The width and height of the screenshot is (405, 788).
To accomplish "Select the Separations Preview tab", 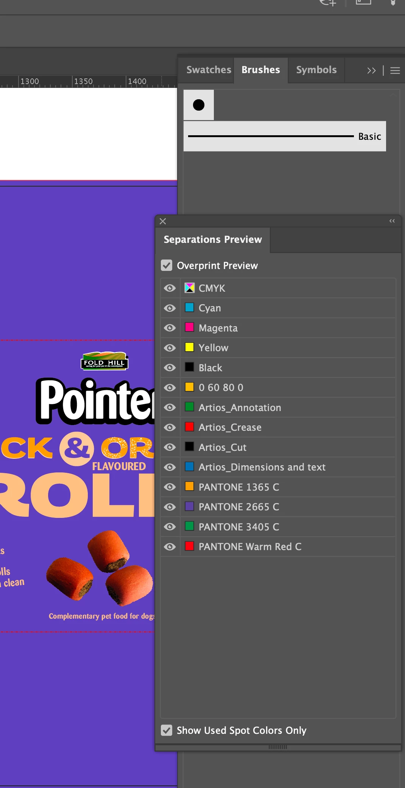I will point(213,239).
